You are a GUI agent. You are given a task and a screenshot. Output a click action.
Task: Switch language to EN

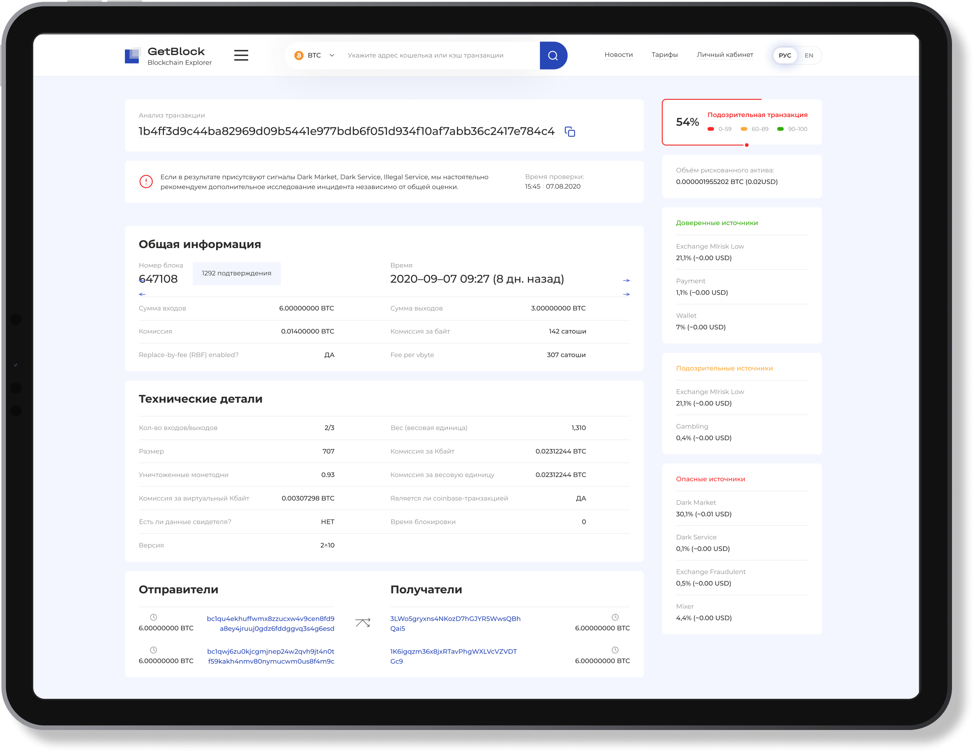coord(809,55)
